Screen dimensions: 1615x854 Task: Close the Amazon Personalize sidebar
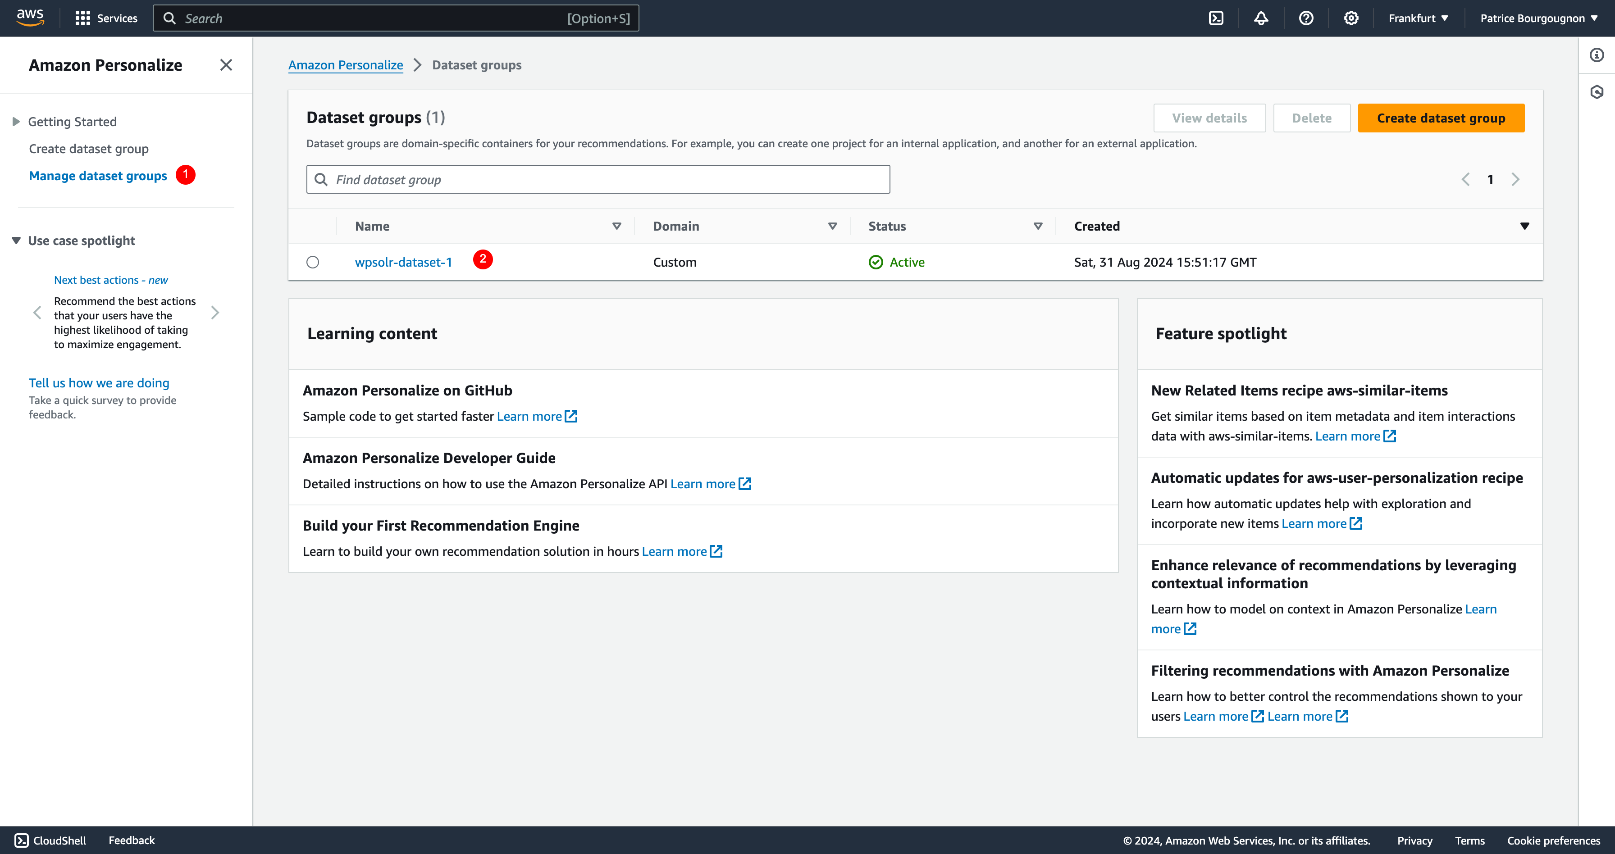[226, 65]
